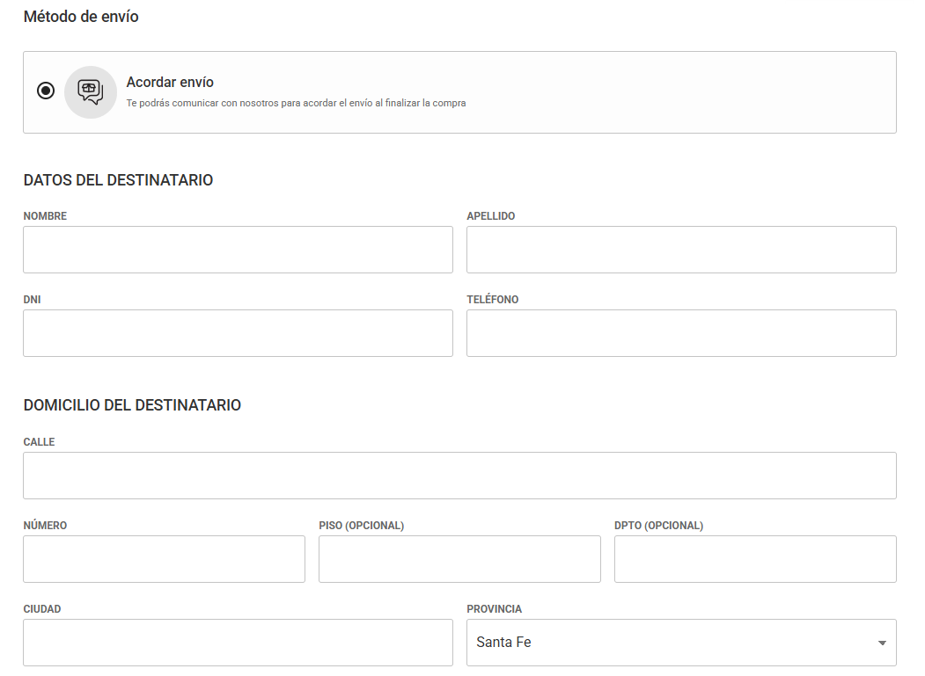Click the Datos del destinatario heading
Viewport: 925px width, 676px height.
(118, 179)
